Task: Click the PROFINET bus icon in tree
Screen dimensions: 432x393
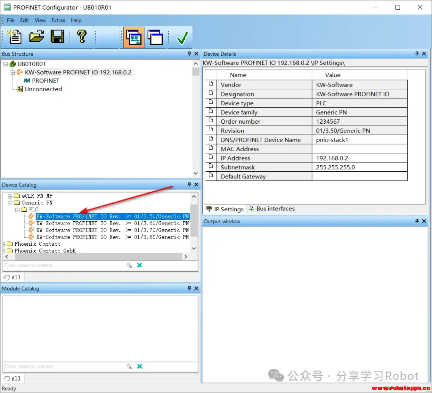Action: 27,81
